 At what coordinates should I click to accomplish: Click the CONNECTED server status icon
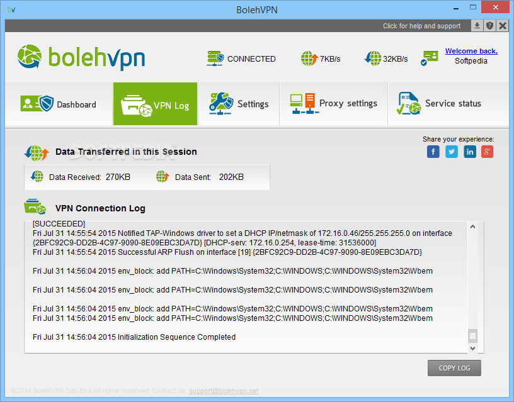pos(215,59)
